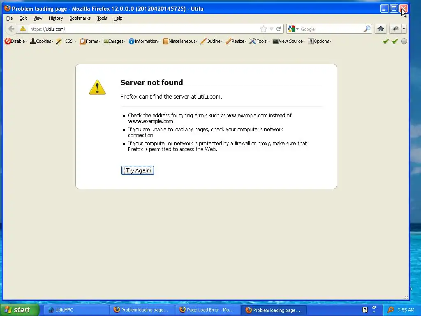Focus the Google search field

tap(331, 29)
